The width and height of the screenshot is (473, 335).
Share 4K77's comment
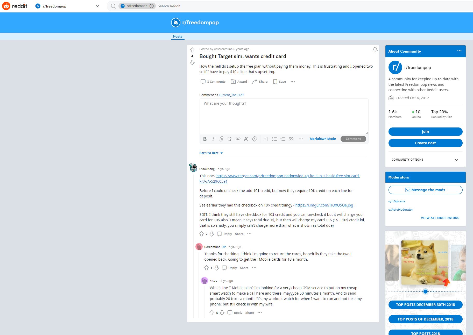pos(250,313)
